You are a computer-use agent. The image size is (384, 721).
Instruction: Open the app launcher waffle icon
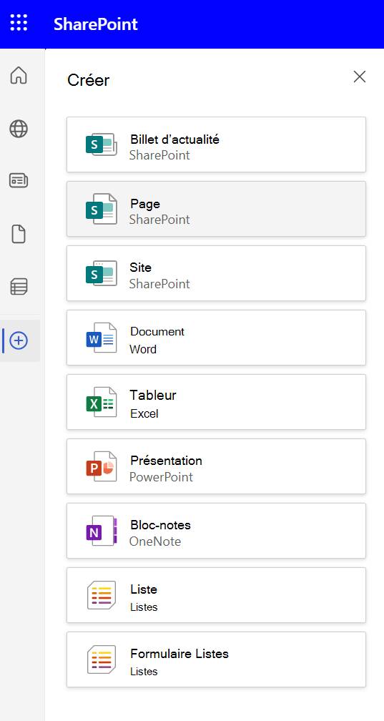19,23
